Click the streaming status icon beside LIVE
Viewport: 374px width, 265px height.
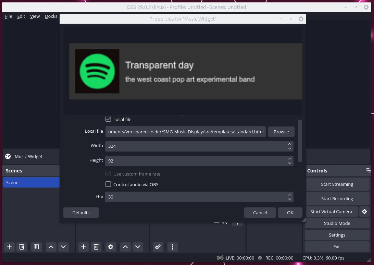click(220, 258)
